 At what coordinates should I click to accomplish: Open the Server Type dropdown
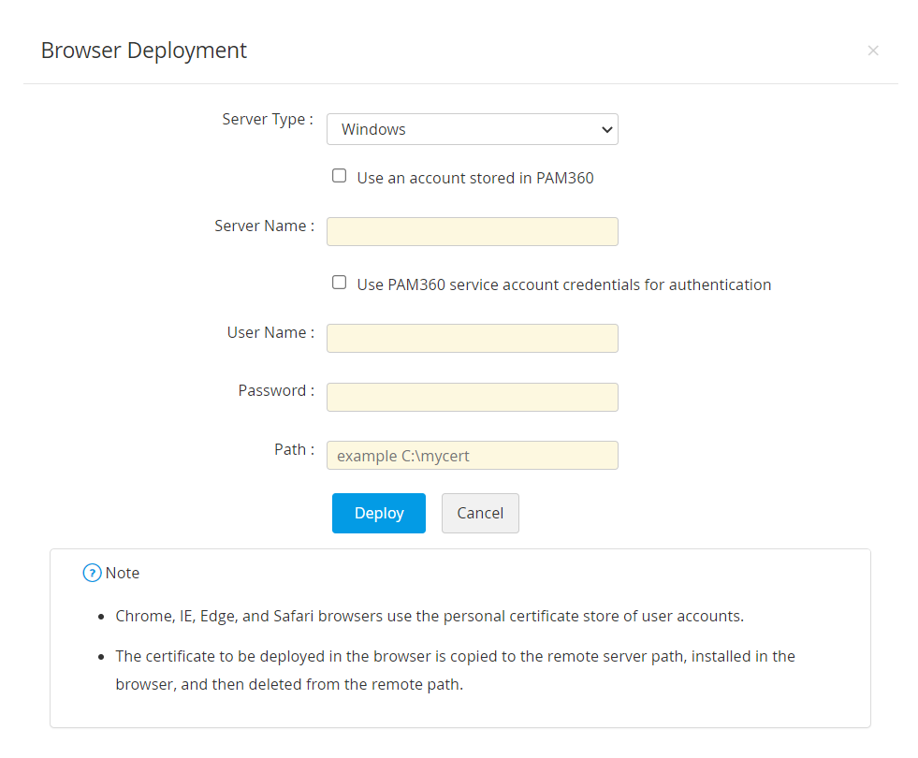[472, 129]
